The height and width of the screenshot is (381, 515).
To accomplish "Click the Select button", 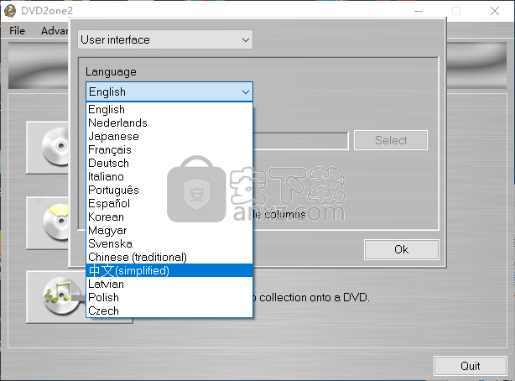I will click(x=391, y=140).
